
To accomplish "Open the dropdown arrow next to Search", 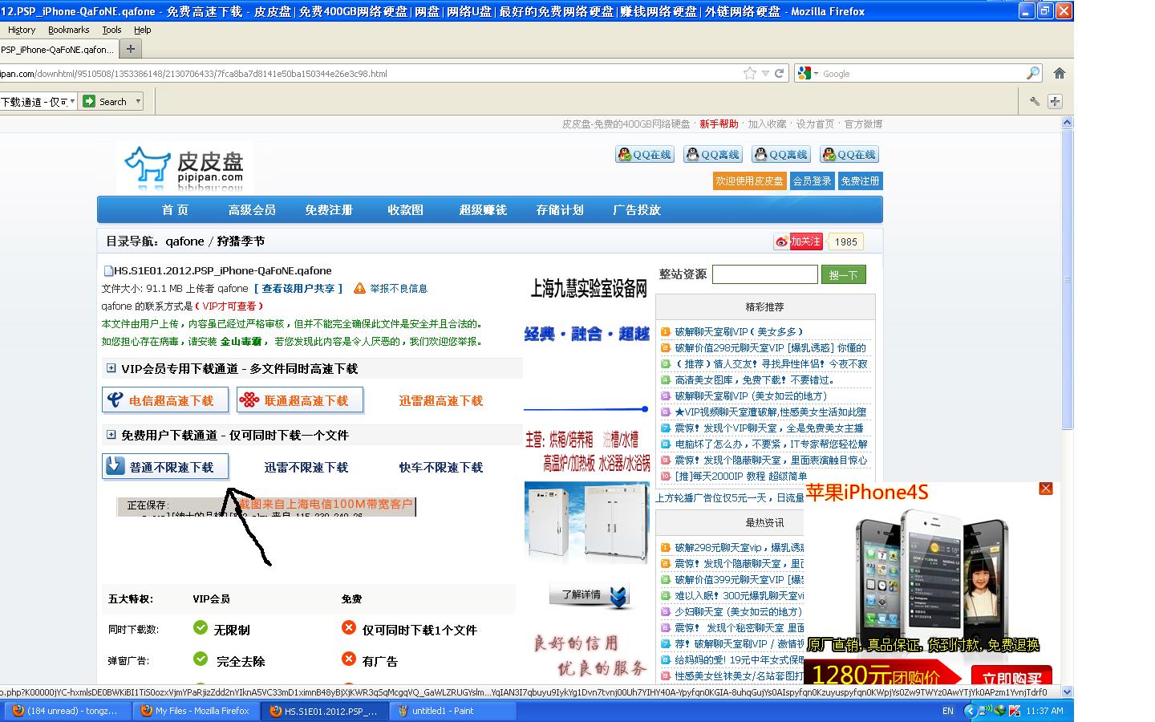I will click(138, 101).
